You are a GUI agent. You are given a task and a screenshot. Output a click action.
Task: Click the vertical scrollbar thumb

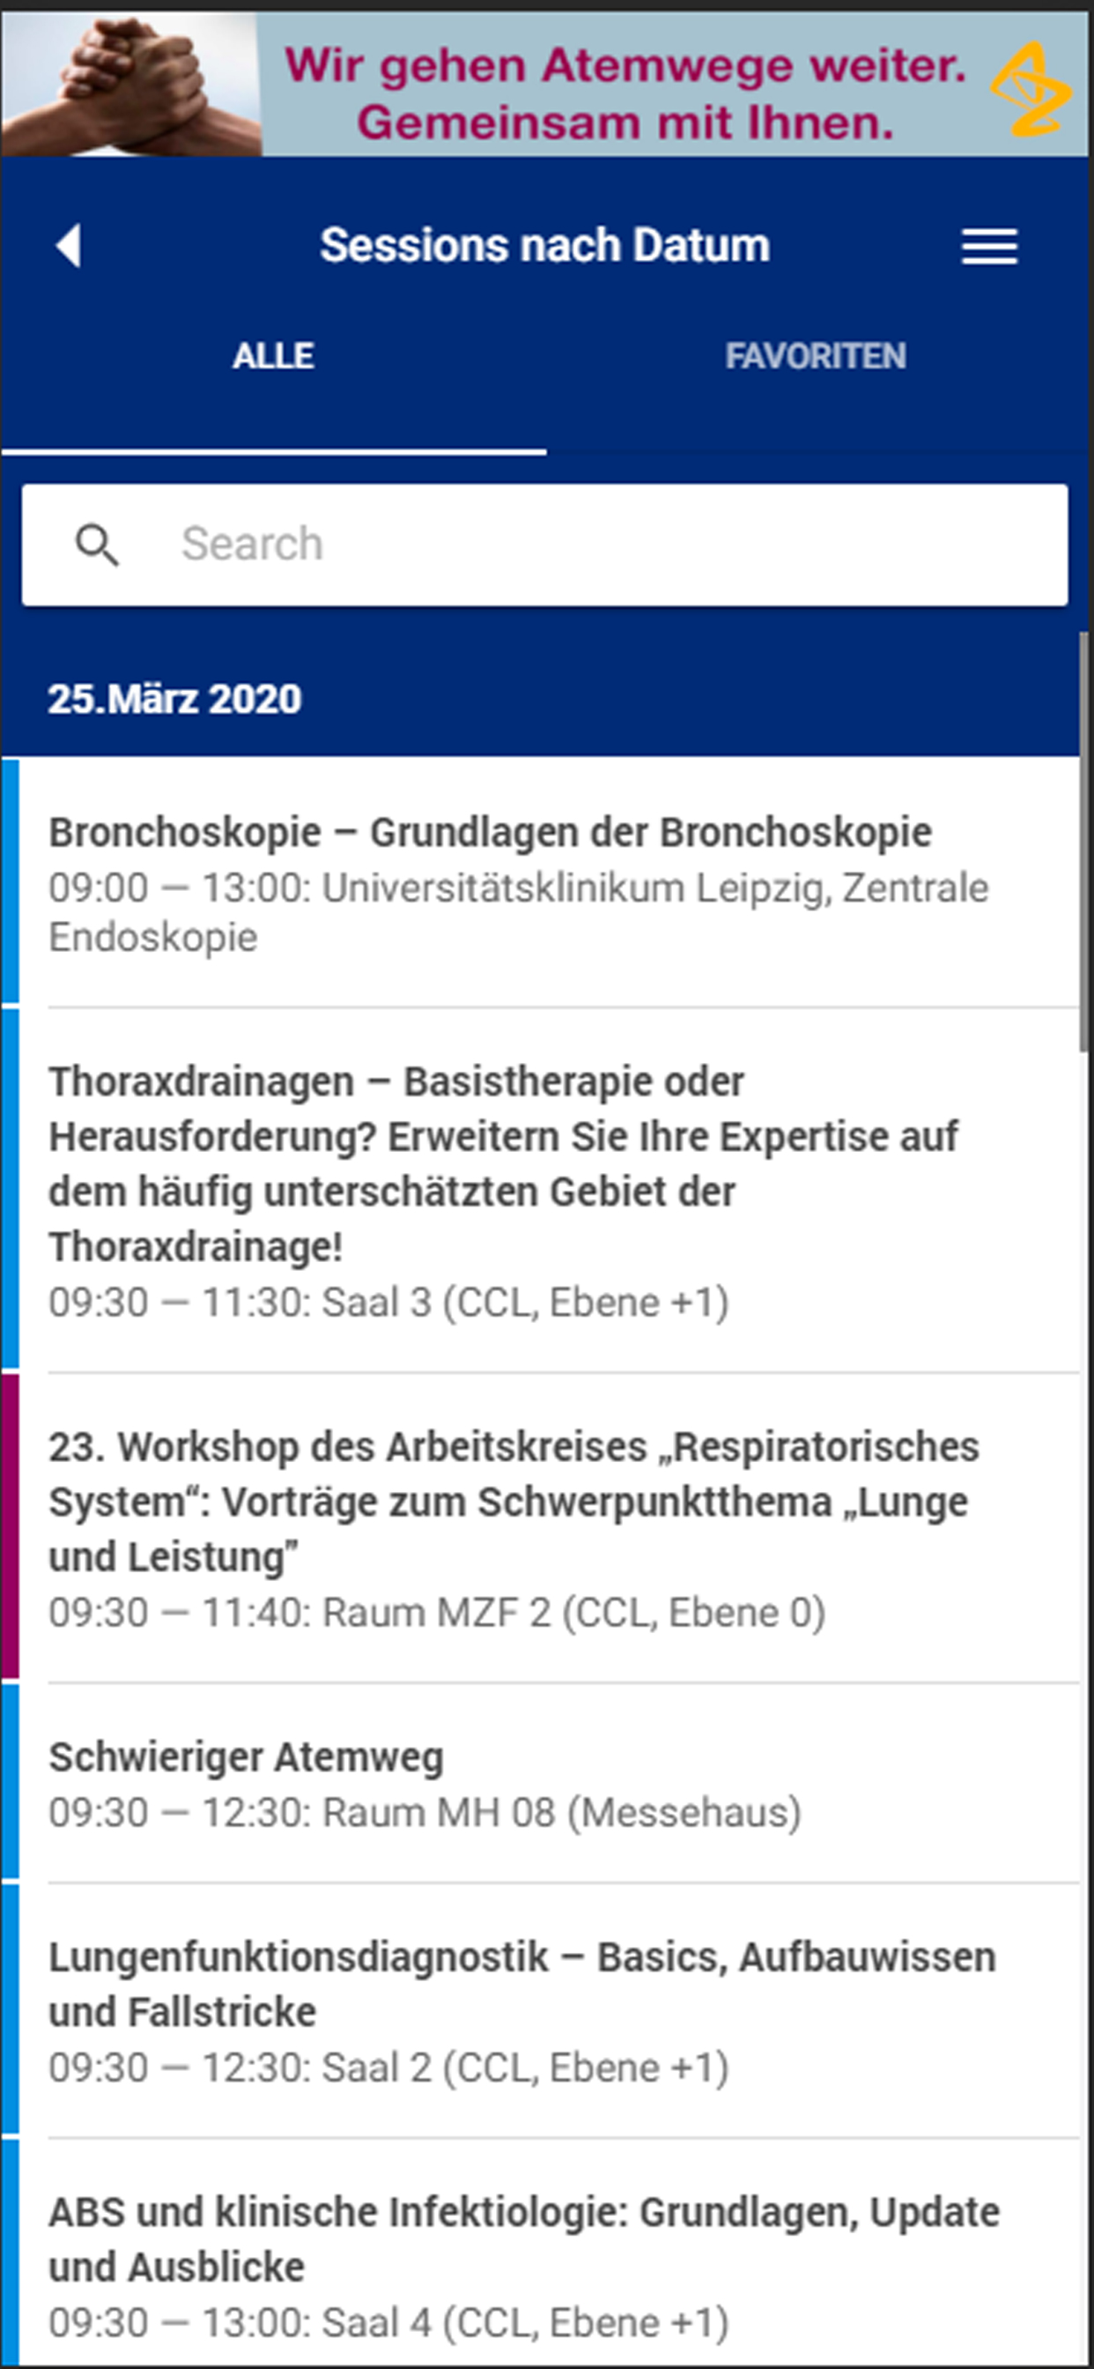click(x=1085, y=842)
